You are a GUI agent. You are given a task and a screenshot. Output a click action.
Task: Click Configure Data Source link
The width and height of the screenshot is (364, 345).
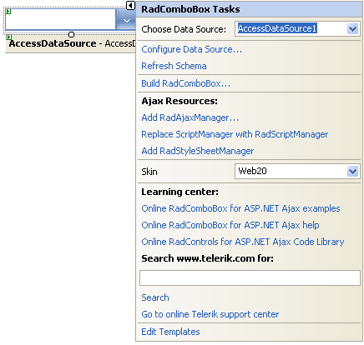192,49
